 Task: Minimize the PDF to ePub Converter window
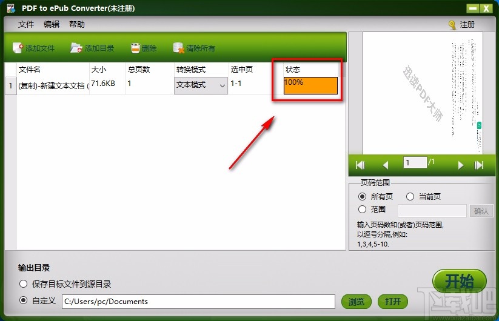[x=473, y=8]
